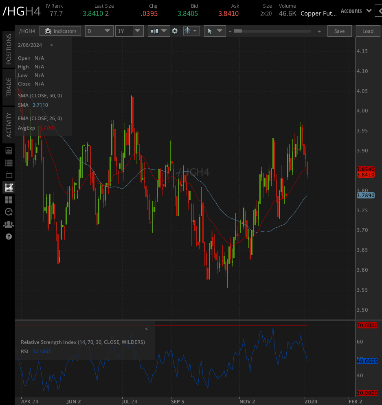Screen dimensions: 382x405
Task: Open the TV media icon in sidebar
Action: point(9,175)
